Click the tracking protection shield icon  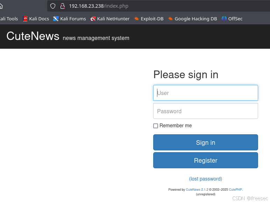click(53, 6)
